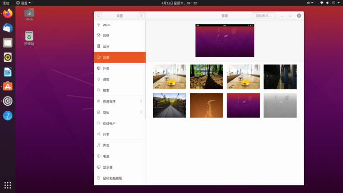The width and height of the screenshot is (343, 193).
Task: Open the zh input source dropdown
Action: (x=310, y=3)
